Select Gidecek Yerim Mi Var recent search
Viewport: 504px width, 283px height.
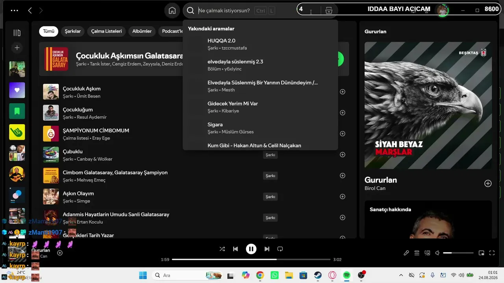point(260,107)
